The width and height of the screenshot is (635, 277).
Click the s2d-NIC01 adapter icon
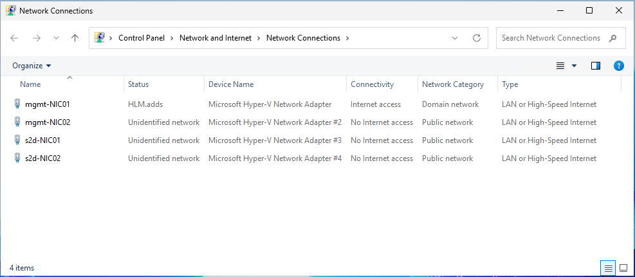[17, 140]
